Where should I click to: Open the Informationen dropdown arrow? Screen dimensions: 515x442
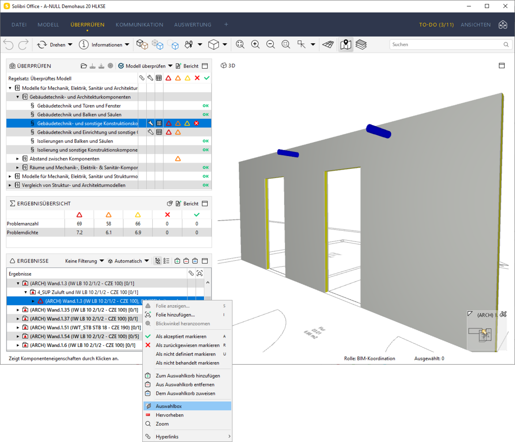[x=127, y=45]
